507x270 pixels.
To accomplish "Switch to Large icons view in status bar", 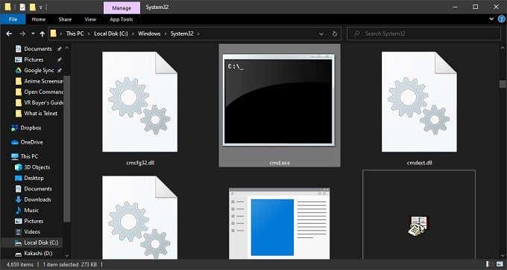I will click(x=500, y=265).
